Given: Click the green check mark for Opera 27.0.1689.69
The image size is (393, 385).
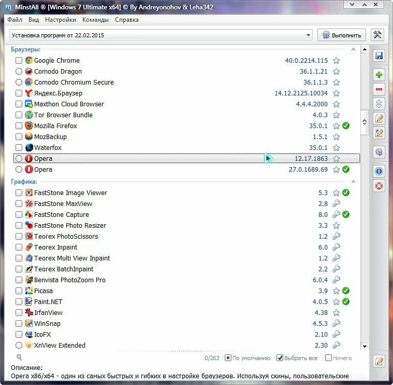Looking at the screenshot, I should coord(346,169).
